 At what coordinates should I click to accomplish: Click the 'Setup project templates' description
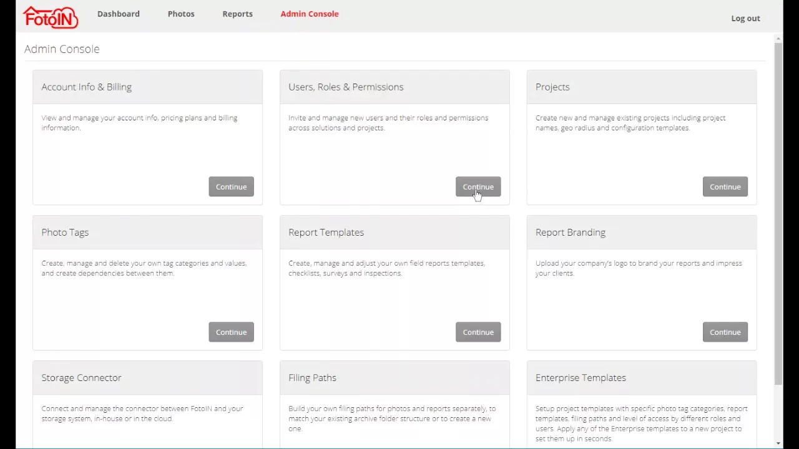pyautogui.click(x=642, y=423)
